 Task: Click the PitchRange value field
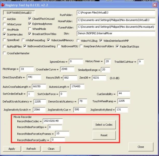coord(27,69)
